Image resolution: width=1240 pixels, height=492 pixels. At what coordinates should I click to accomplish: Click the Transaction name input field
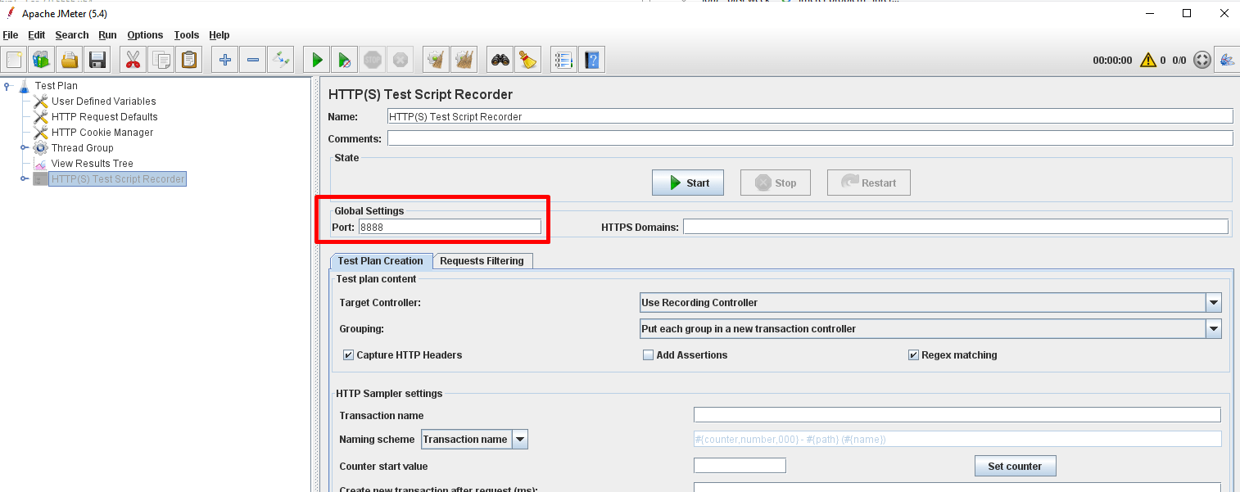pos(957,415)
